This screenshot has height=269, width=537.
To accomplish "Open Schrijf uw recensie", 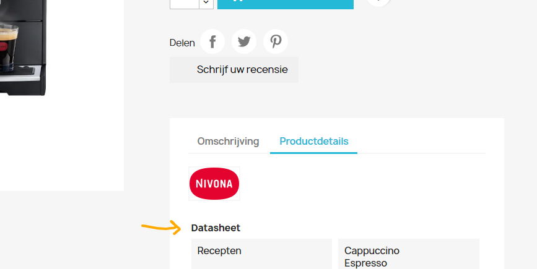I will [234, 70].
